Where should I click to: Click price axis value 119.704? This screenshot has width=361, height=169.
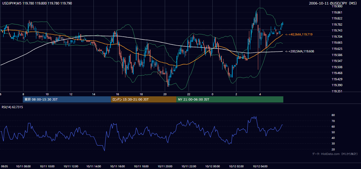336,37
